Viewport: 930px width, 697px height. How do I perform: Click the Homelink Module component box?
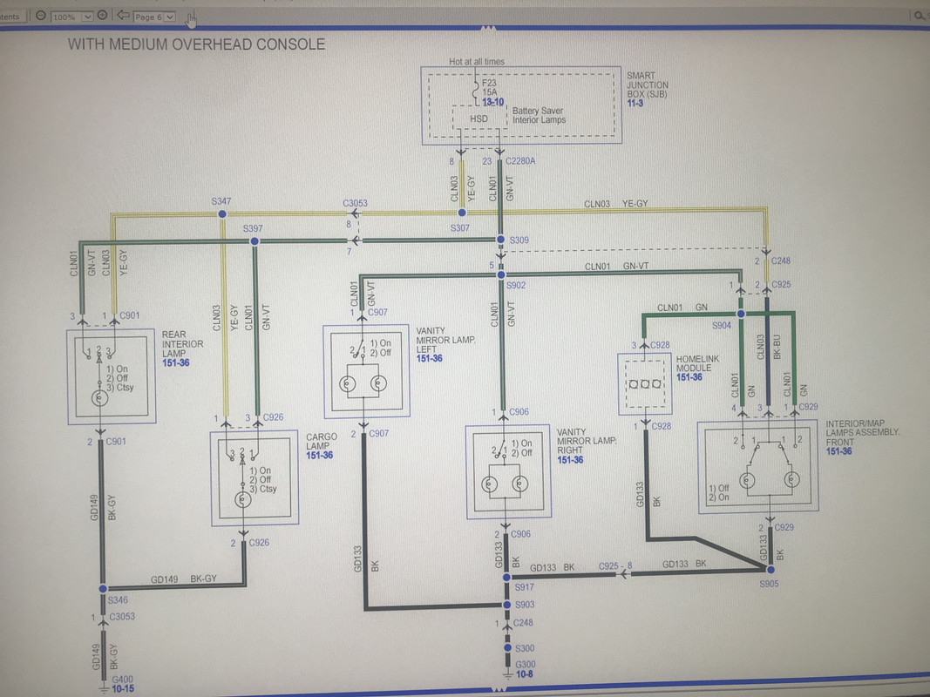[645, 384]
